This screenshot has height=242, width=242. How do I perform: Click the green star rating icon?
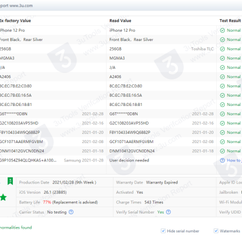3,197
